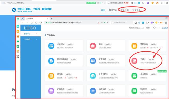Open the 营销活动 gift icon
This screenshot has height=99, width=169.
[x=134, y=46]
